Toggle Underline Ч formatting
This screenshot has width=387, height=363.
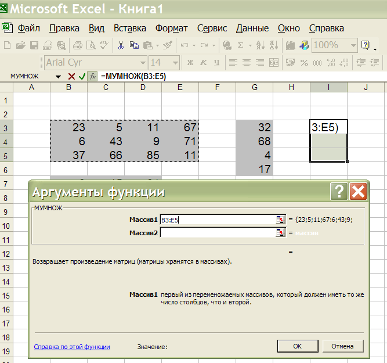point(216,63)
